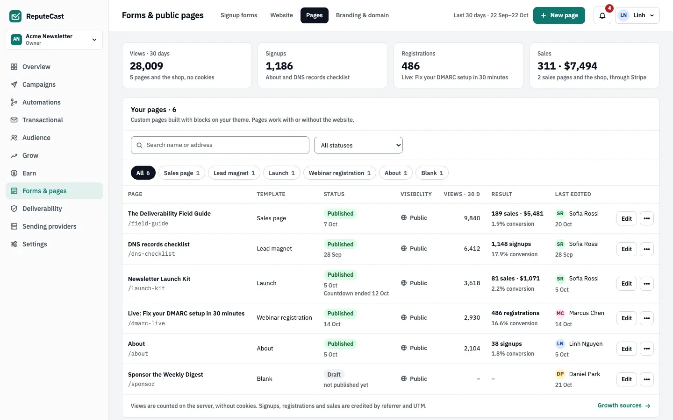Screen dimensions: 673x420
Task: Click the Grow trend arrow icon
Action: [14, 155]
